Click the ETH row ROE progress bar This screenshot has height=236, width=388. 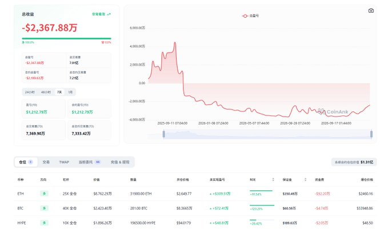click(261, 191)
